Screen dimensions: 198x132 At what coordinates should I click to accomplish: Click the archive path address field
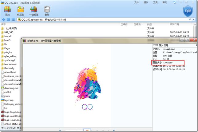click(104, 20)
